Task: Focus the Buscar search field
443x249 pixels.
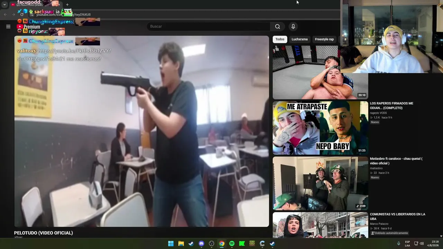Action: pyautogui.click(x=209, y=27)
